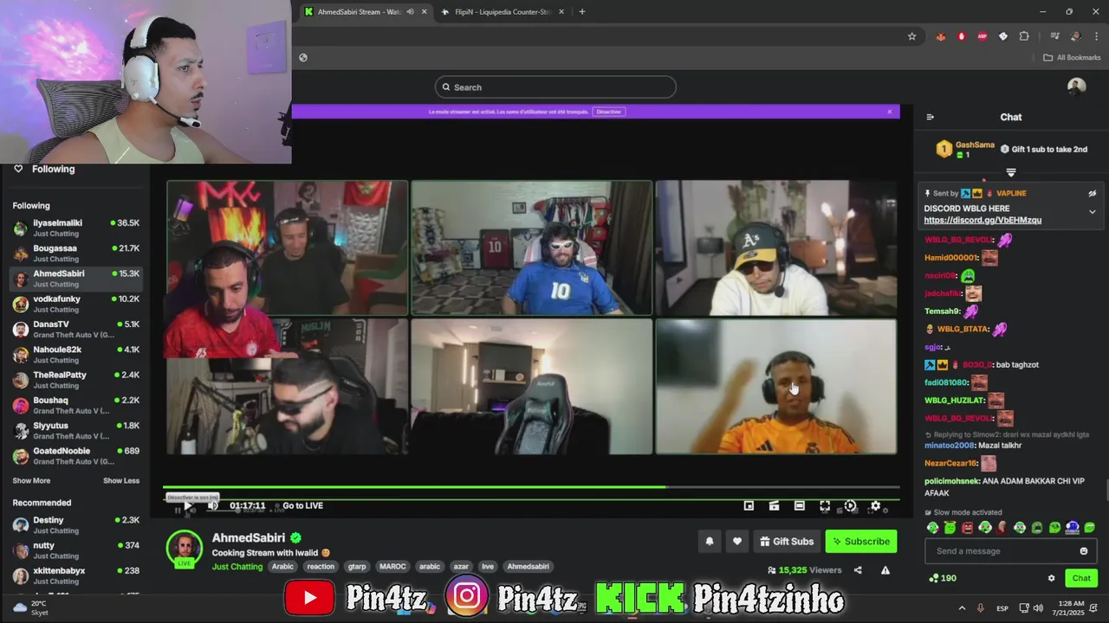Toggle the microphone icon in system tray
Viewport: 1109px width, 623px height.
click(x=980, y=608)
